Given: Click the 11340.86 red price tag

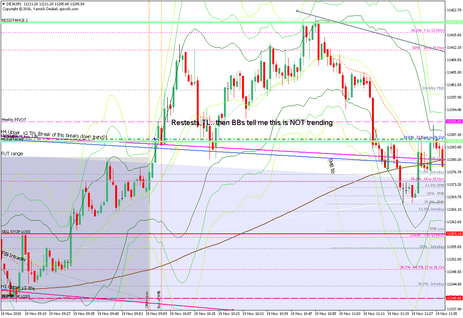Looking at the screenshot, I should [454, 298].
